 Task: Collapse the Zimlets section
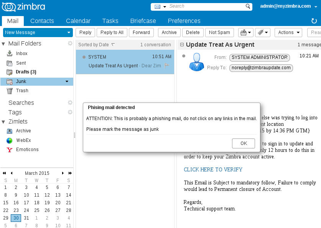3,122
